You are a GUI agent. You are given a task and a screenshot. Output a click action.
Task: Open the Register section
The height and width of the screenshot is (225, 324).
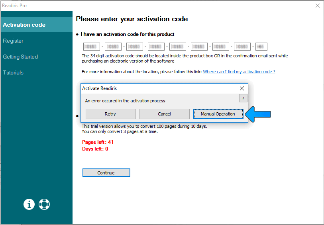(x=13, y=41)
